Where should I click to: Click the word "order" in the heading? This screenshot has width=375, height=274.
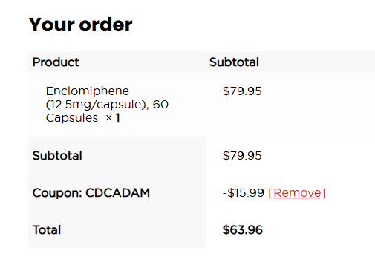pyautogui.click(x=105, y=25)
